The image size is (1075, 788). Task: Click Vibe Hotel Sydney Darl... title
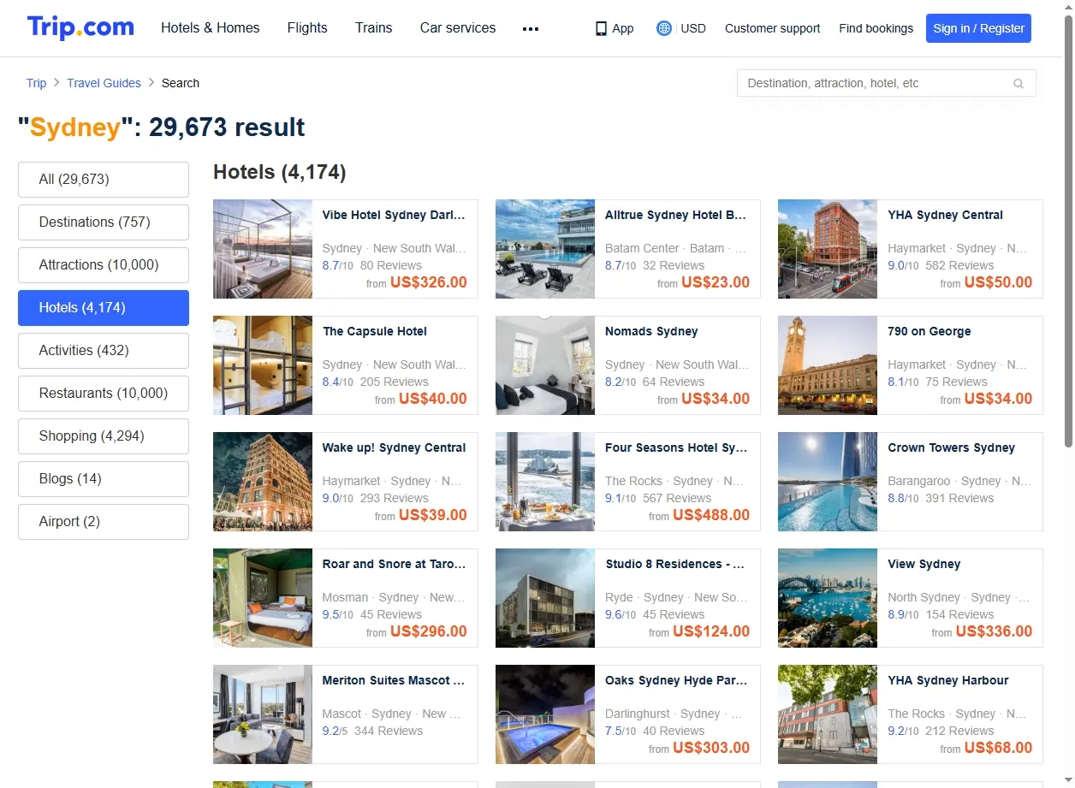point(394,216)
